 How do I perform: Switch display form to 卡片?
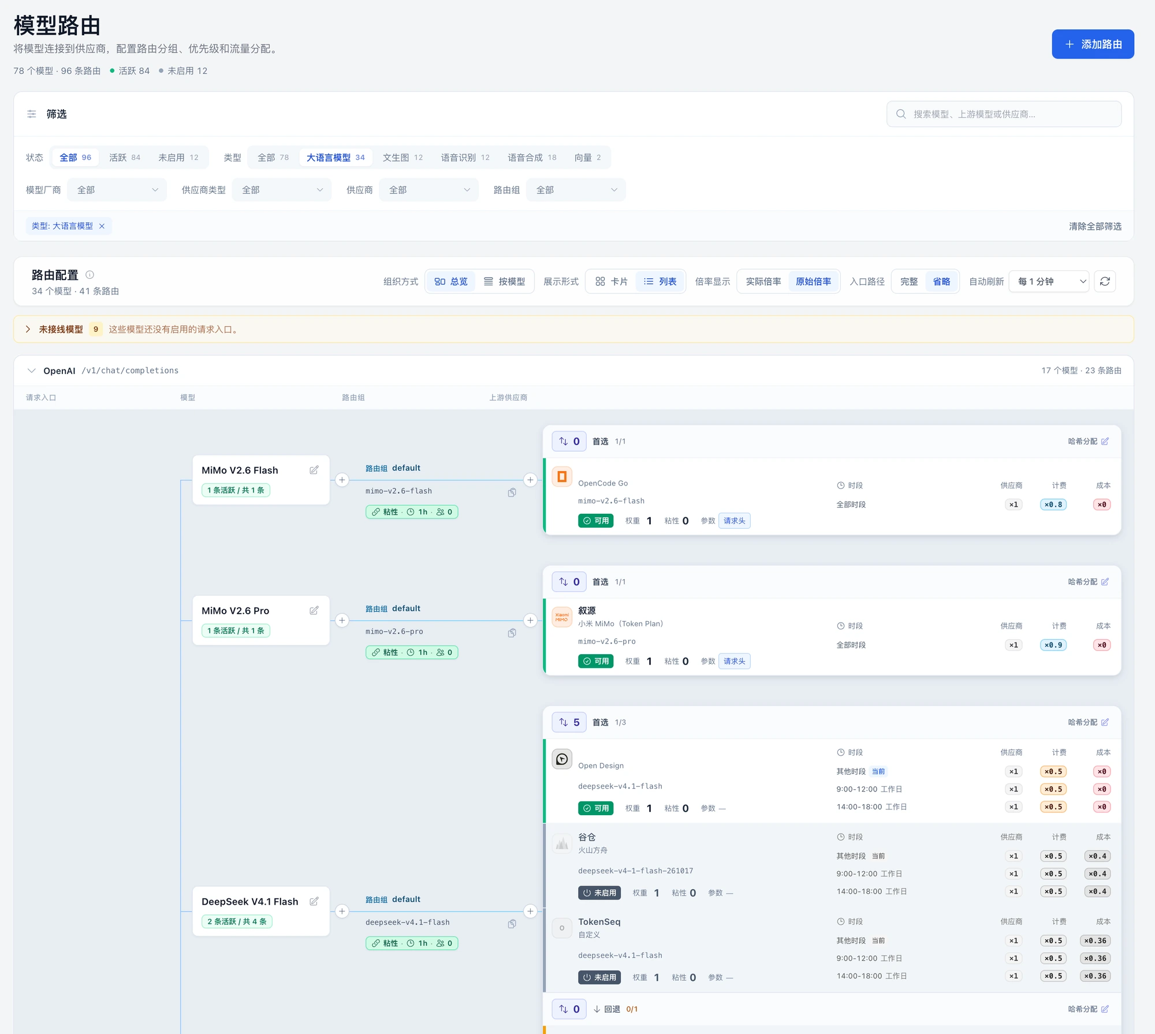(x=612, y=281)
